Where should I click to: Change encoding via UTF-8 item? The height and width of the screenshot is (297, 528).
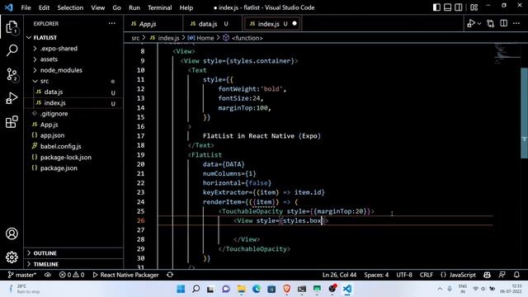click(x=404, y=275)
